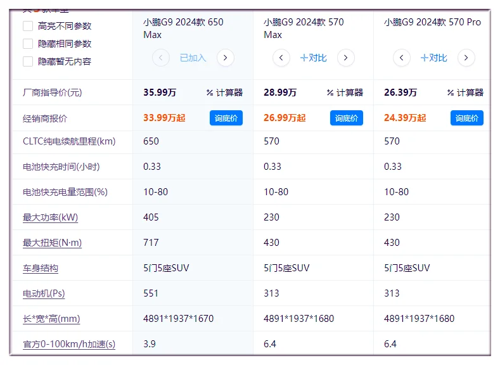The image size is (500, 365).
Task: Click the 28.99万 guide price
Action: coord(280,93)
